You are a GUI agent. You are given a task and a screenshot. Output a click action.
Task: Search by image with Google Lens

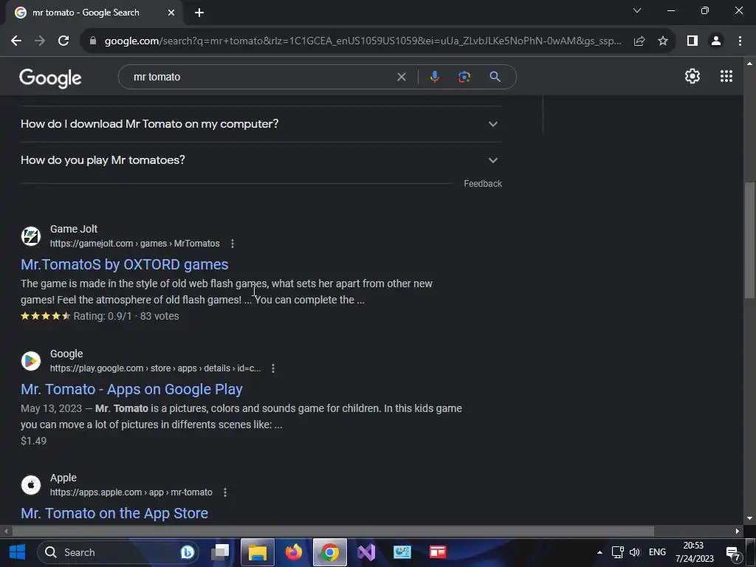[464, 77]
